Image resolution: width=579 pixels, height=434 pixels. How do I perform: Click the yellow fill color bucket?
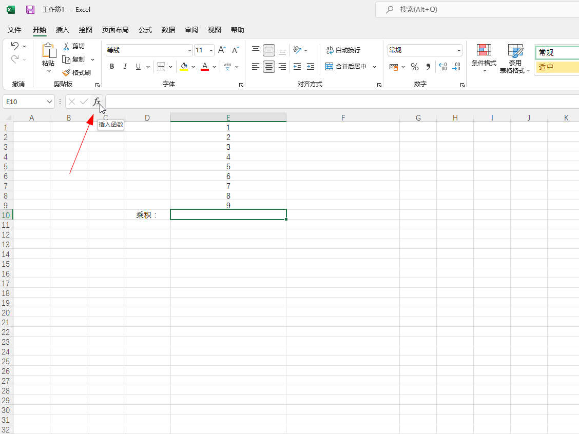184,67
